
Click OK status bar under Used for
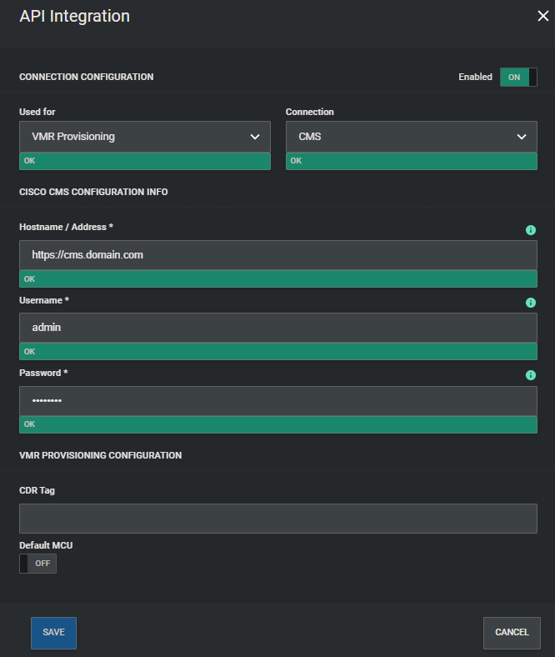point(144,161)
